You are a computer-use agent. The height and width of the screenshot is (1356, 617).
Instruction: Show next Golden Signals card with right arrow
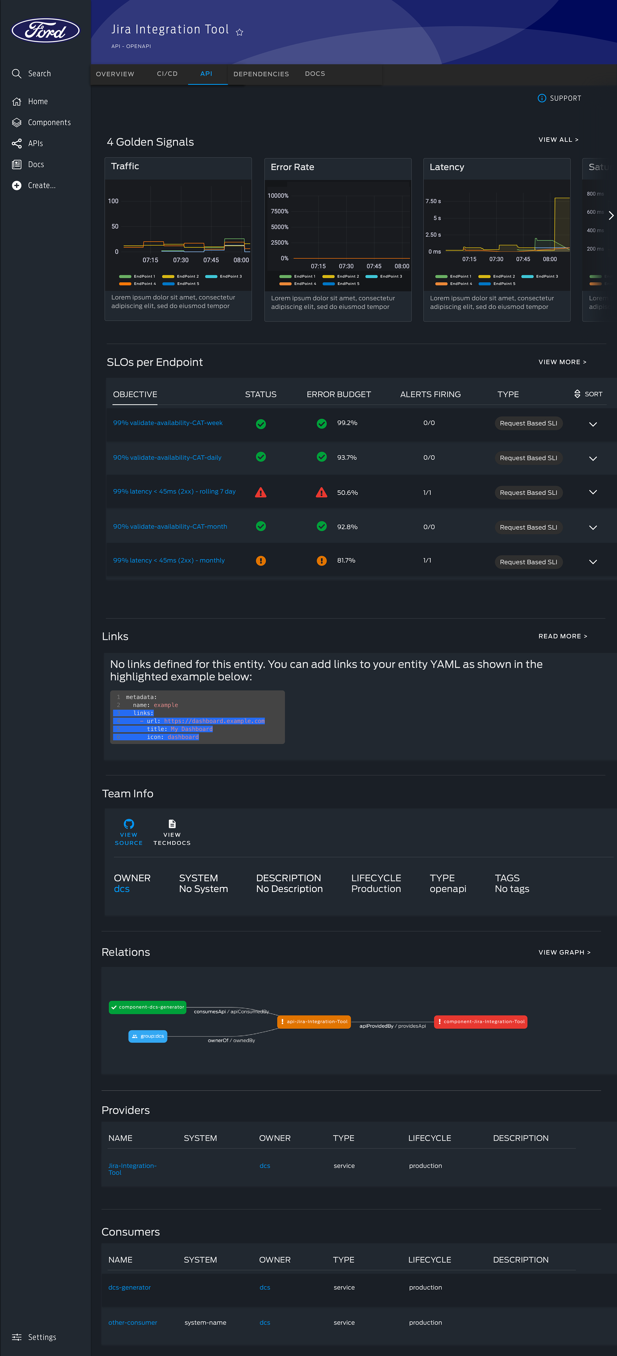tap(611, 215)
